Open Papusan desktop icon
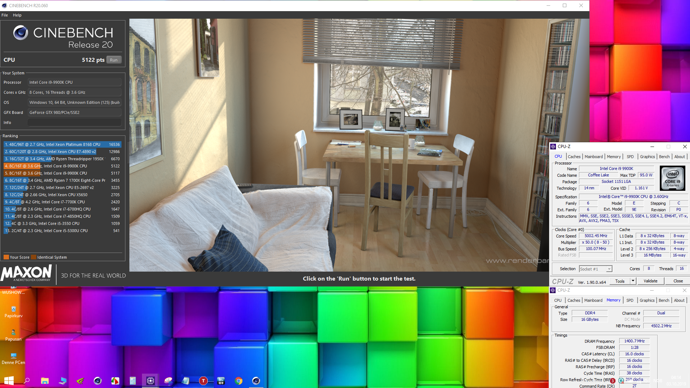 pyautogui.click(x=13, y=335)
